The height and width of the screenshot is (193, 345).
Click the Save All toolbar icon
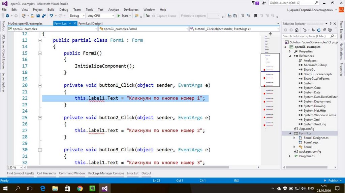click(44, 16)
